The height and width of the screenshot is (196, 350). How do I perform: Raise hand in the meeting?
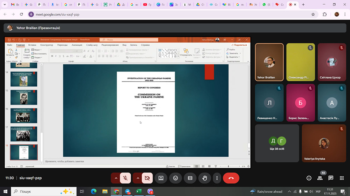(x=204, y=178)
